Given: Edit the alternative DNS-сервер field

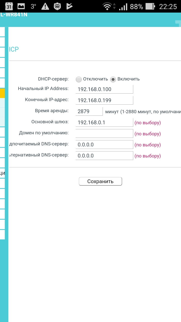Looking at the screenshot, I should tap(104, 155).
